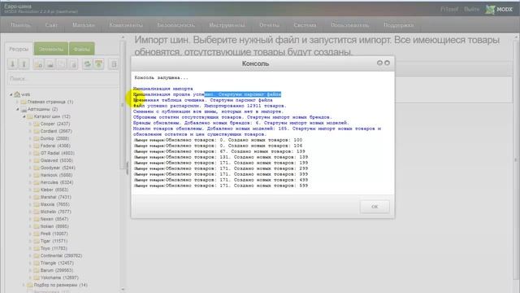Collapse the Каталог шин node
The height and width of the screenshot is (293, 520).
tap(24, 116)
